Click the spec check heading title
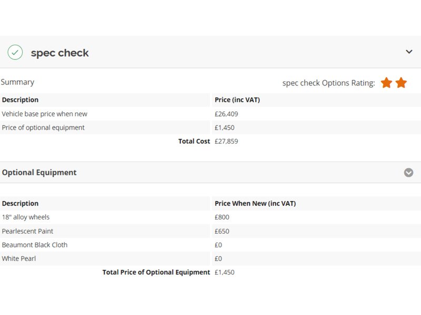The height and width of the screenshot is (315, 421). point(59,53)
